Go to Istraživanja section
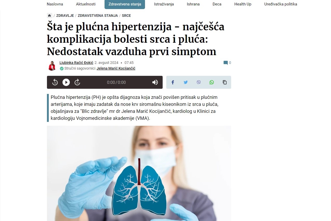Viewport: 331px width, 221px height. click(x=164, y=4)
